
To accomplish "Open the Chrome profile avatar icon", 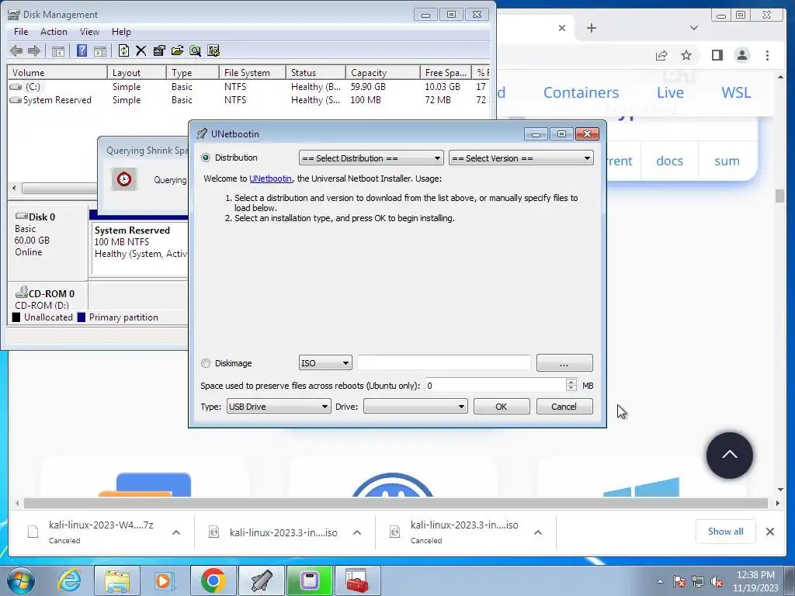I will click(x=742, y=55).
